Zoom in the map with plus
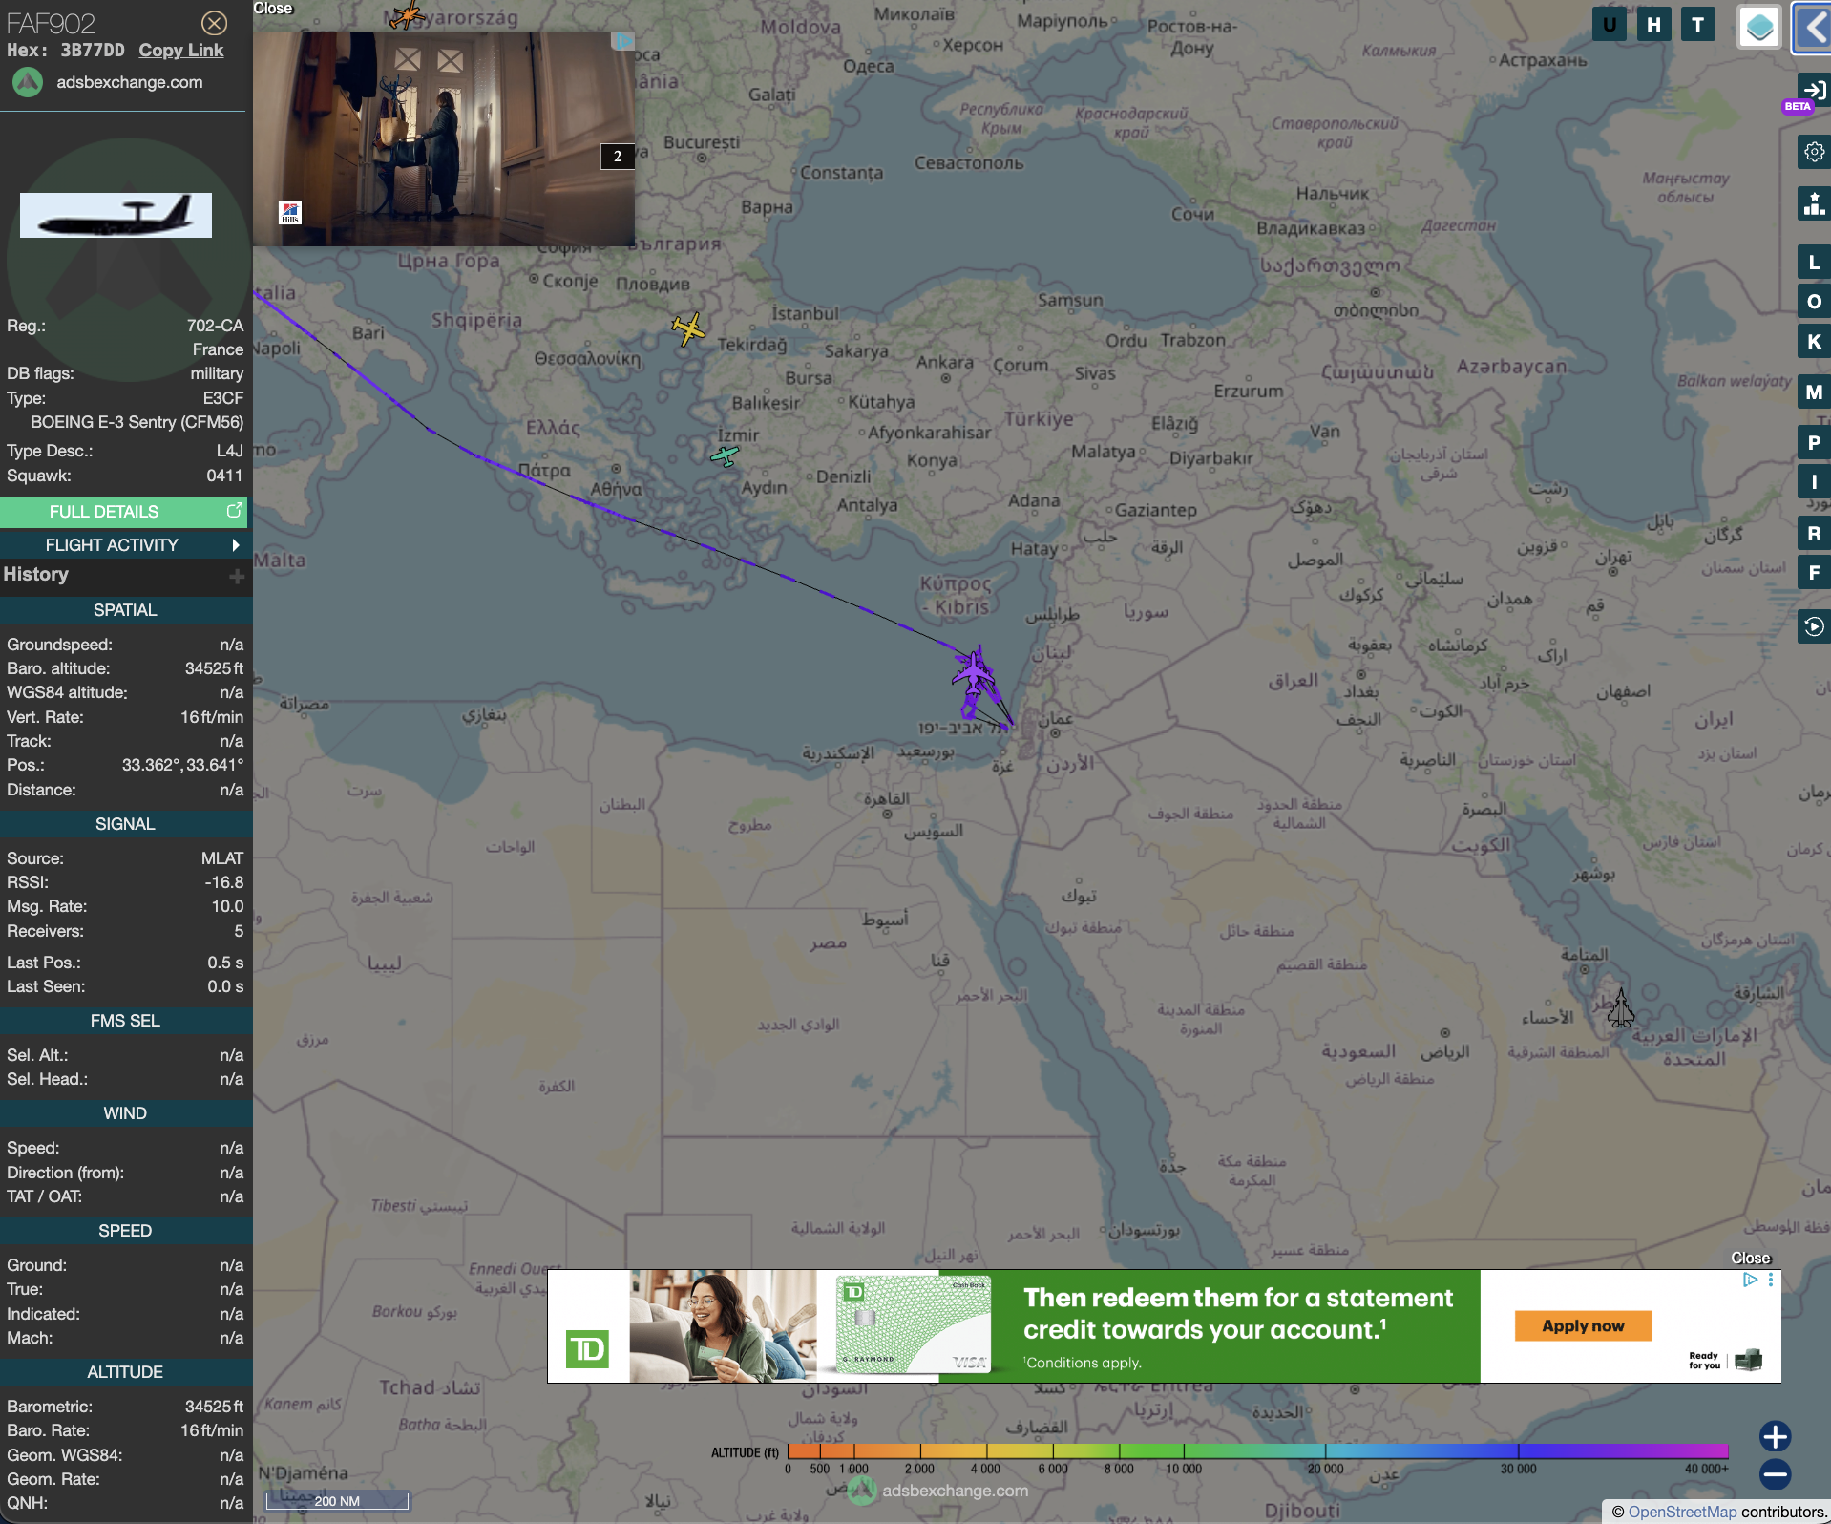Image resolution: width=1831 pixels, height=1524 pixels. click(1775, 1436)
